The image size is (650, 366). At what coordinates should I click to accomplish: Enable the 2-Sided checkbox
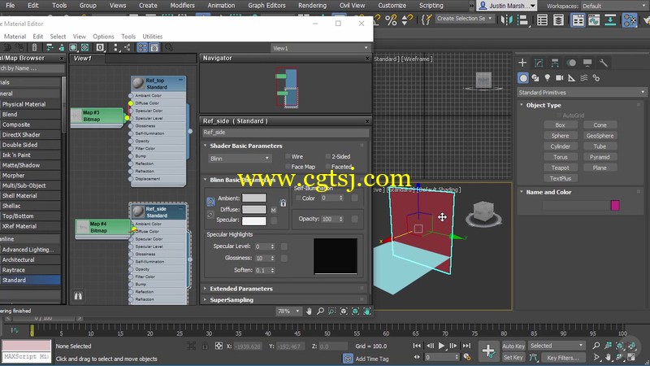click(x=328, y=156)
